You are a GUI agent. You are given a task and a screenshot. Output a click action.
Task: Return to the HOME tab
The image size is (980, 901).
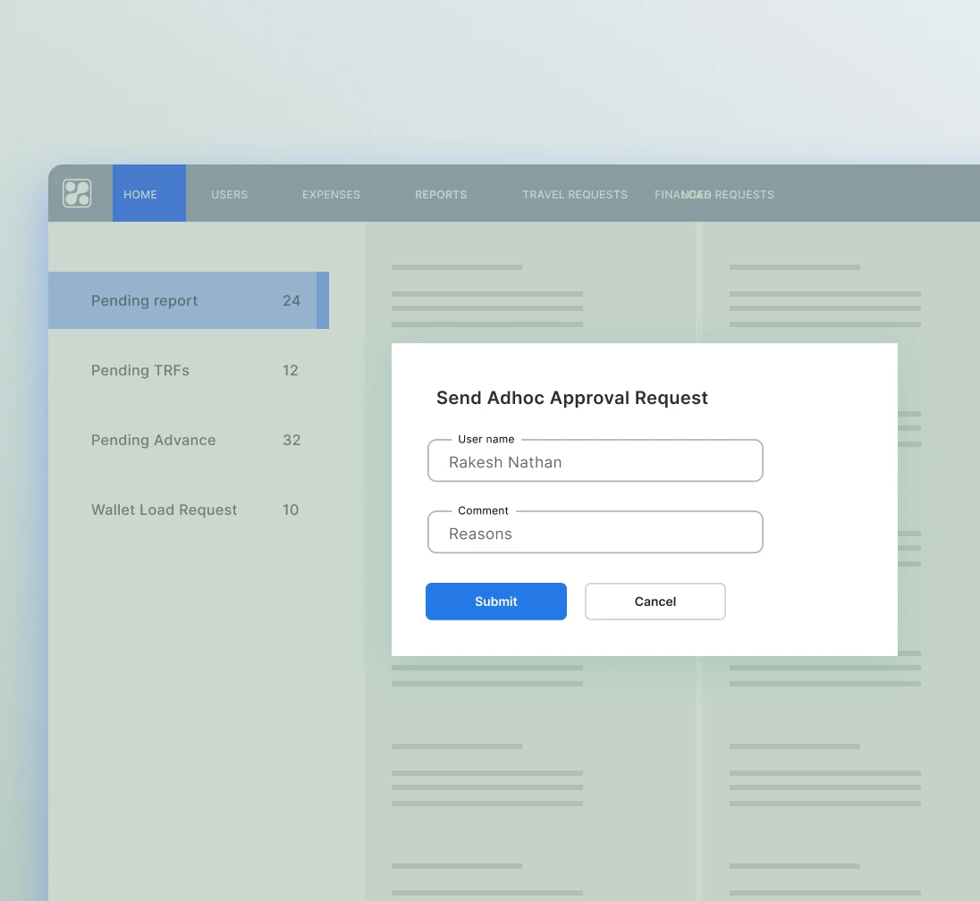[x=139, y=194]
